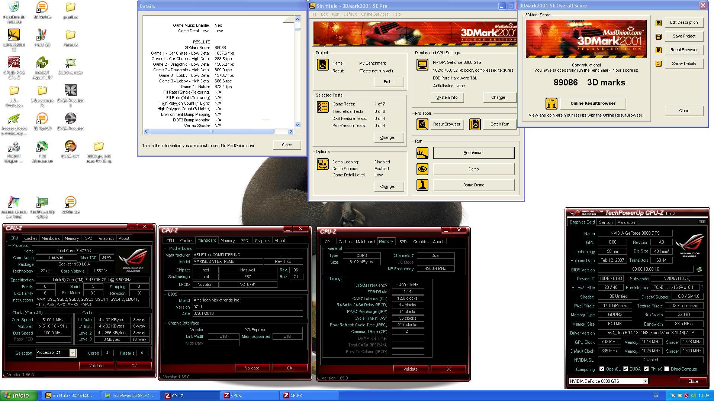Screen dimensions: 714x401
Task: Open MSI Afterburner desktop icon
Action: click(42, 151)
